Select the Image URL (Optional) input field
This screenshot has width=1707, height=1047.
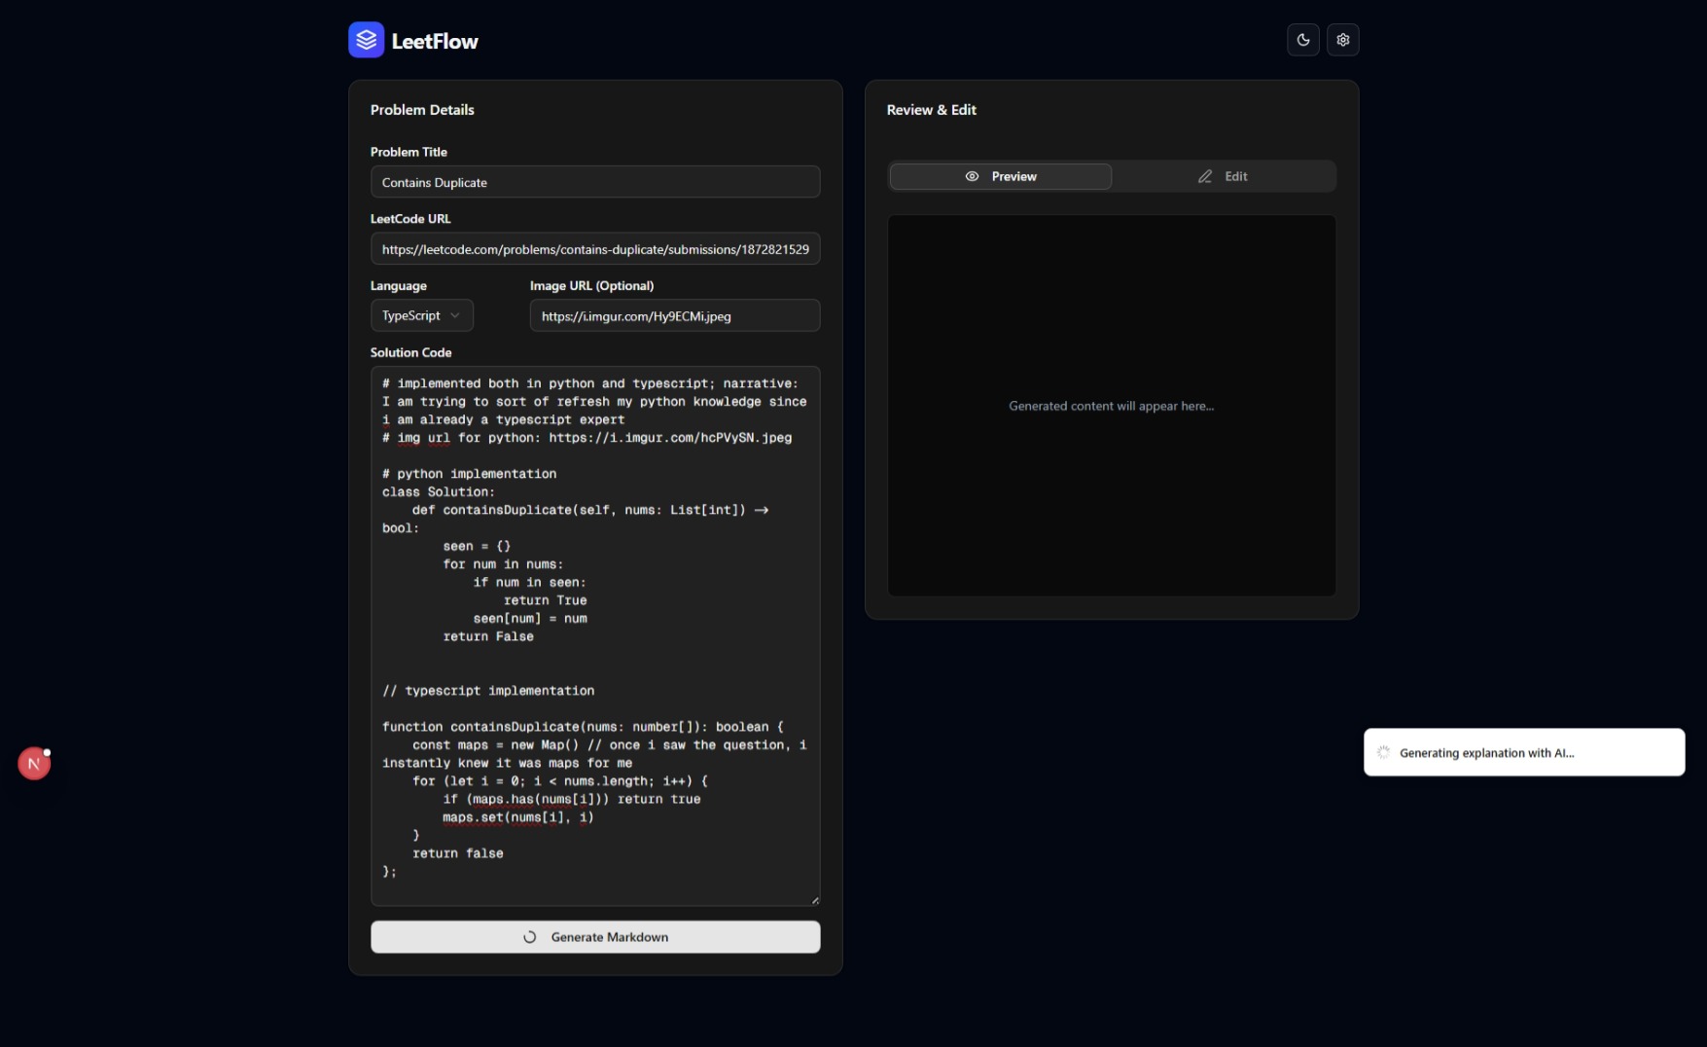pos(674,316)
